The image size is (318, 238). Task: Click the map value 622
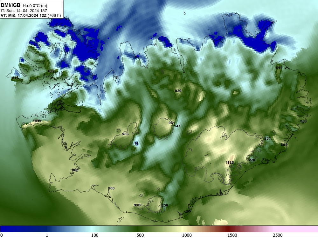pos(51,71)
